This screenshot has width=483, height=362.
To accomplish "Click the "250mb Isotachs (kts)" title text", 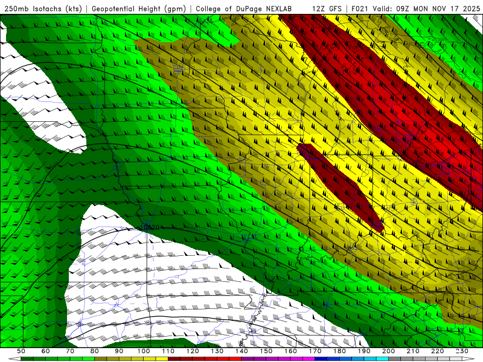I will pos(43,8).
